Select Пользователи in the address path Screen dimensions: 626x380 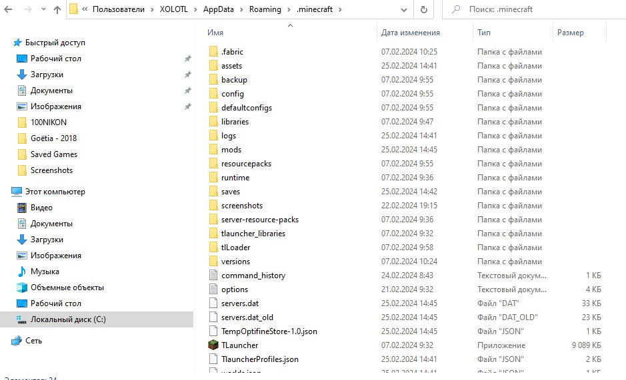pyautogui.click(x=119, y=9)
